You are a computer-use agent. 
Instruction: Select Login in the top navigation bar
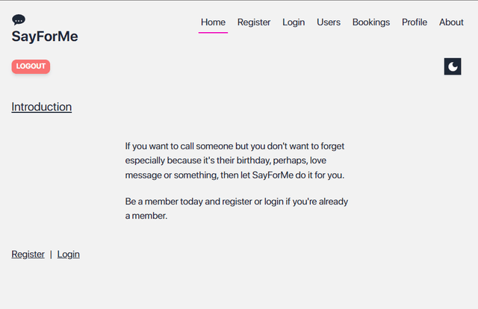point(294,22)
